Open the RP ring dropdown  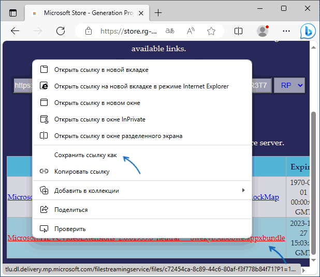(x=289, y=85)
